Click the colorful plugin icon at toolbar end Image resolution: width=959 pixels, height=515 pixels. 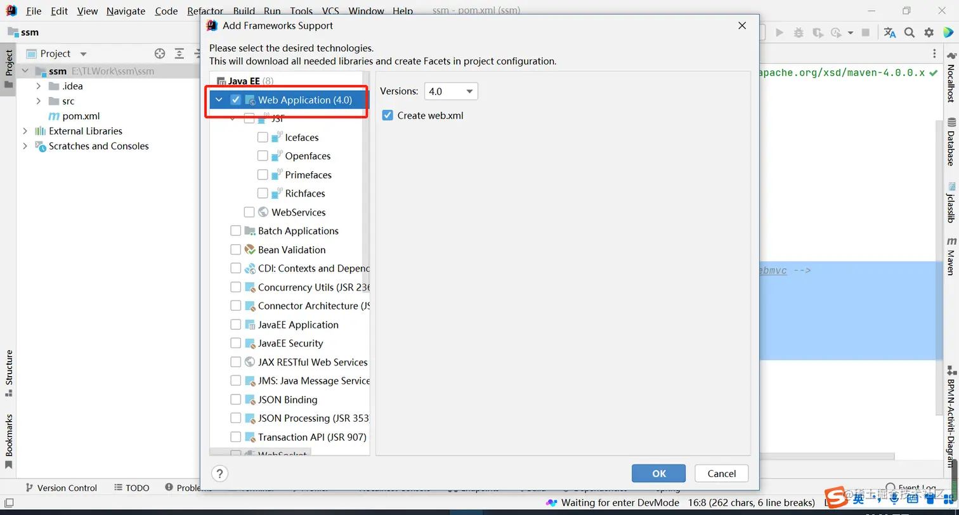coord(948,32)
